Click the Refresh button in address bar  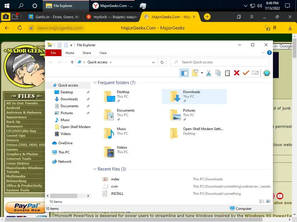pos(162,62)
